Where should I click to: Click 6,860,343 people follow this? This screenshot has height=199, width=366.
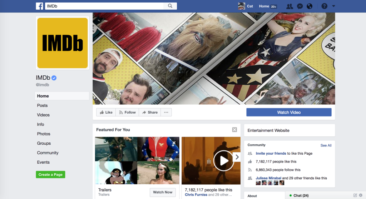point(278,170)
